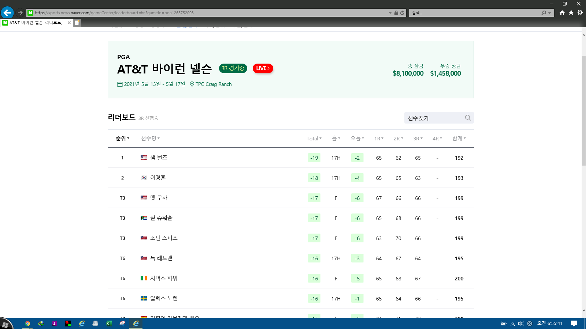Open the browser Home icon

562,13
